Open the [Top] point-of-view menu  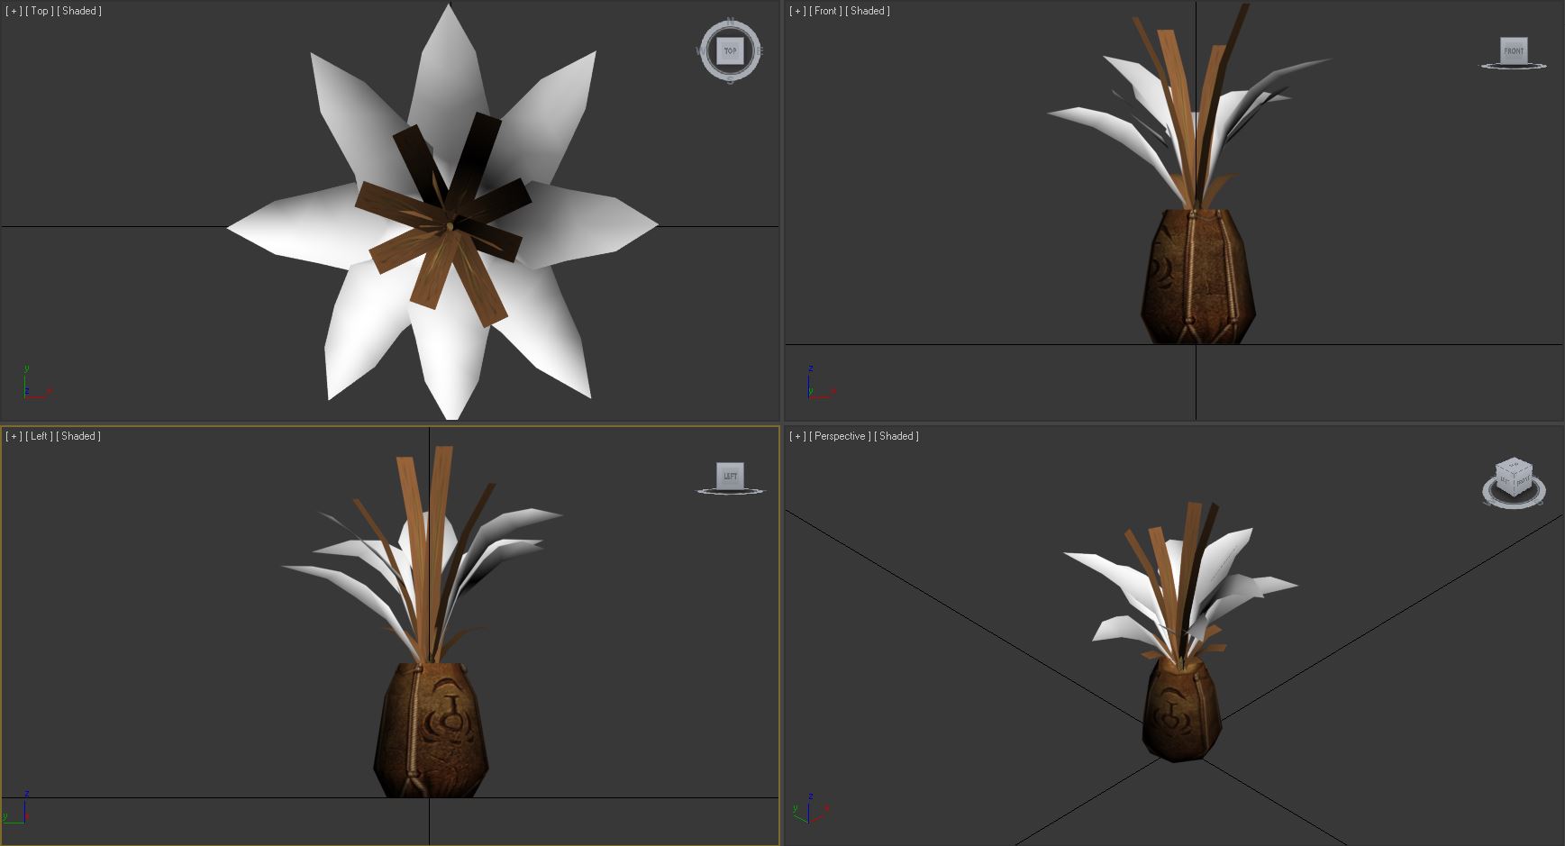(x=40, y=11)
